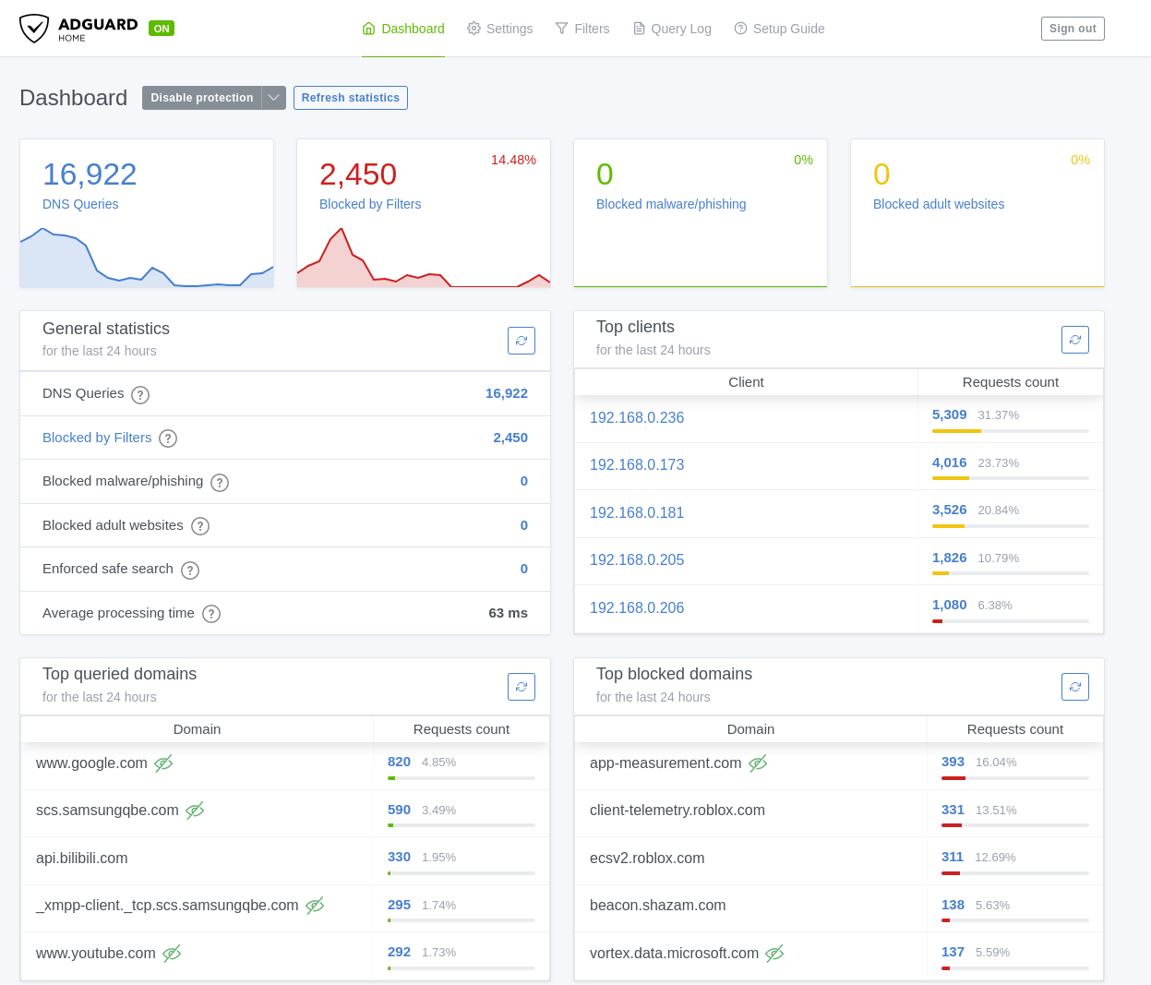Click help icon beside Enforced safe search
1151x985 pixels.
190,571
